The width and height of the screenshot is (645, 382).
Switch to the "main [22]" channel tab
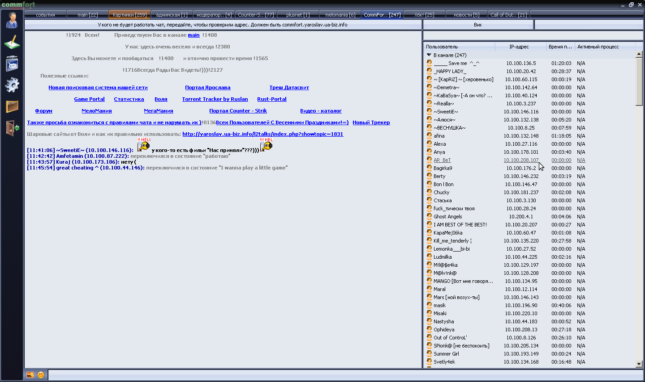pos(87,15)
